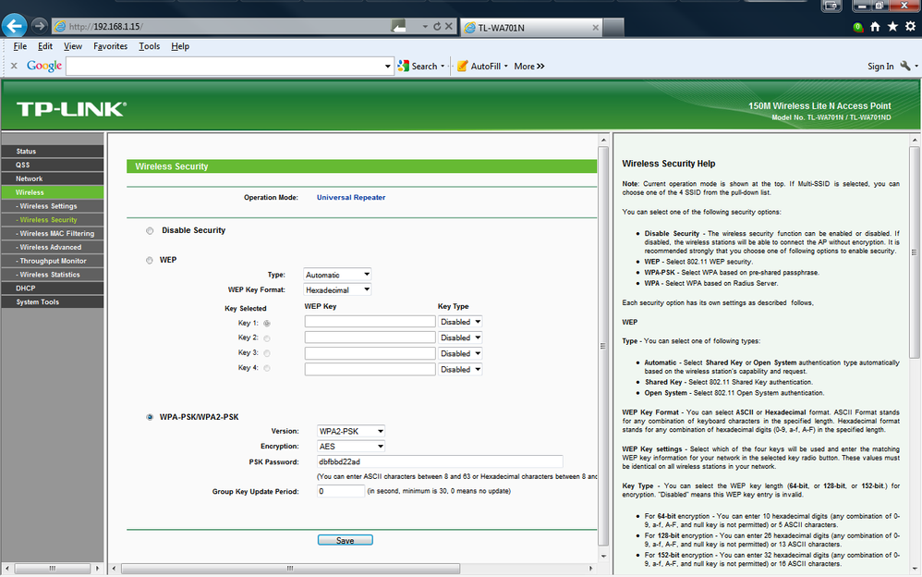Open the home icon in browser toolbar
Screen dimensions: 922x577
(875, 27)
